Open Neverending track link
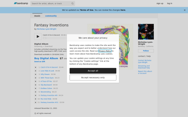The height and width of the screenshot is (117, 188). (x=45, y=92)
